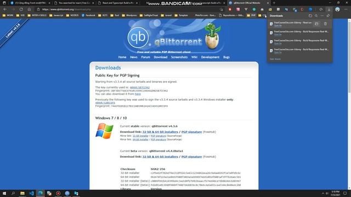The height and width of the screenshot is (197, 351).
Task: Open Visual Studio Code from taskbar
Action: (x=31, y=193)
